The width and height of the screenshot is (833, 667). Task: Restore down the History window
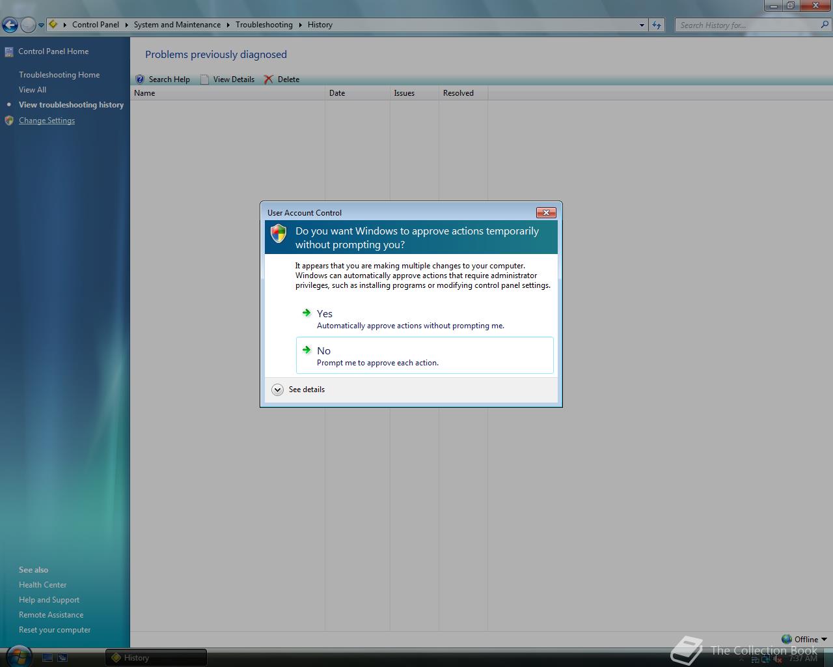[790, 6]
